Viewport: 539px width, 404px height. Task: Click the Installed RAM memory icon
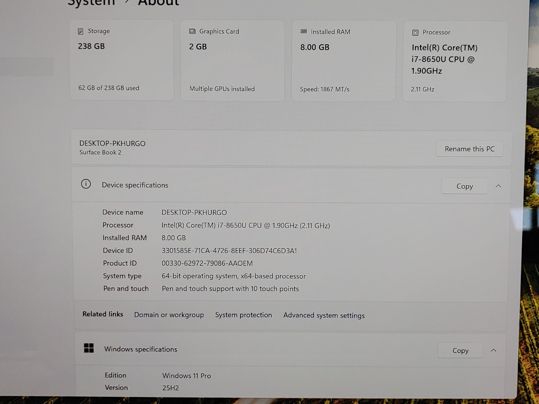[303, 32]
